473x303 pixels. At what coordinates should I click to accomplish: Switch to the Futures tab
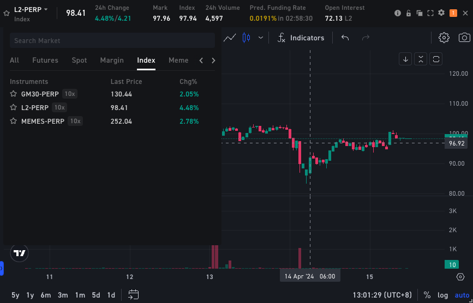pos(45,60)
